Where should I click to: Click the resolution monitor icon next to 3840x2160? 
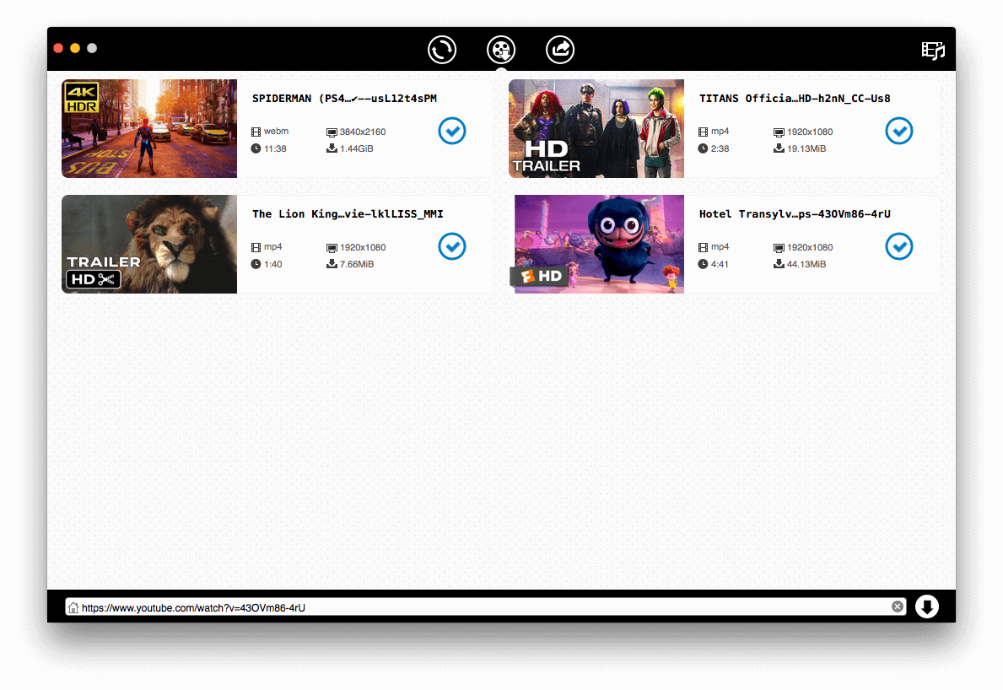click(x=332, y=132)
